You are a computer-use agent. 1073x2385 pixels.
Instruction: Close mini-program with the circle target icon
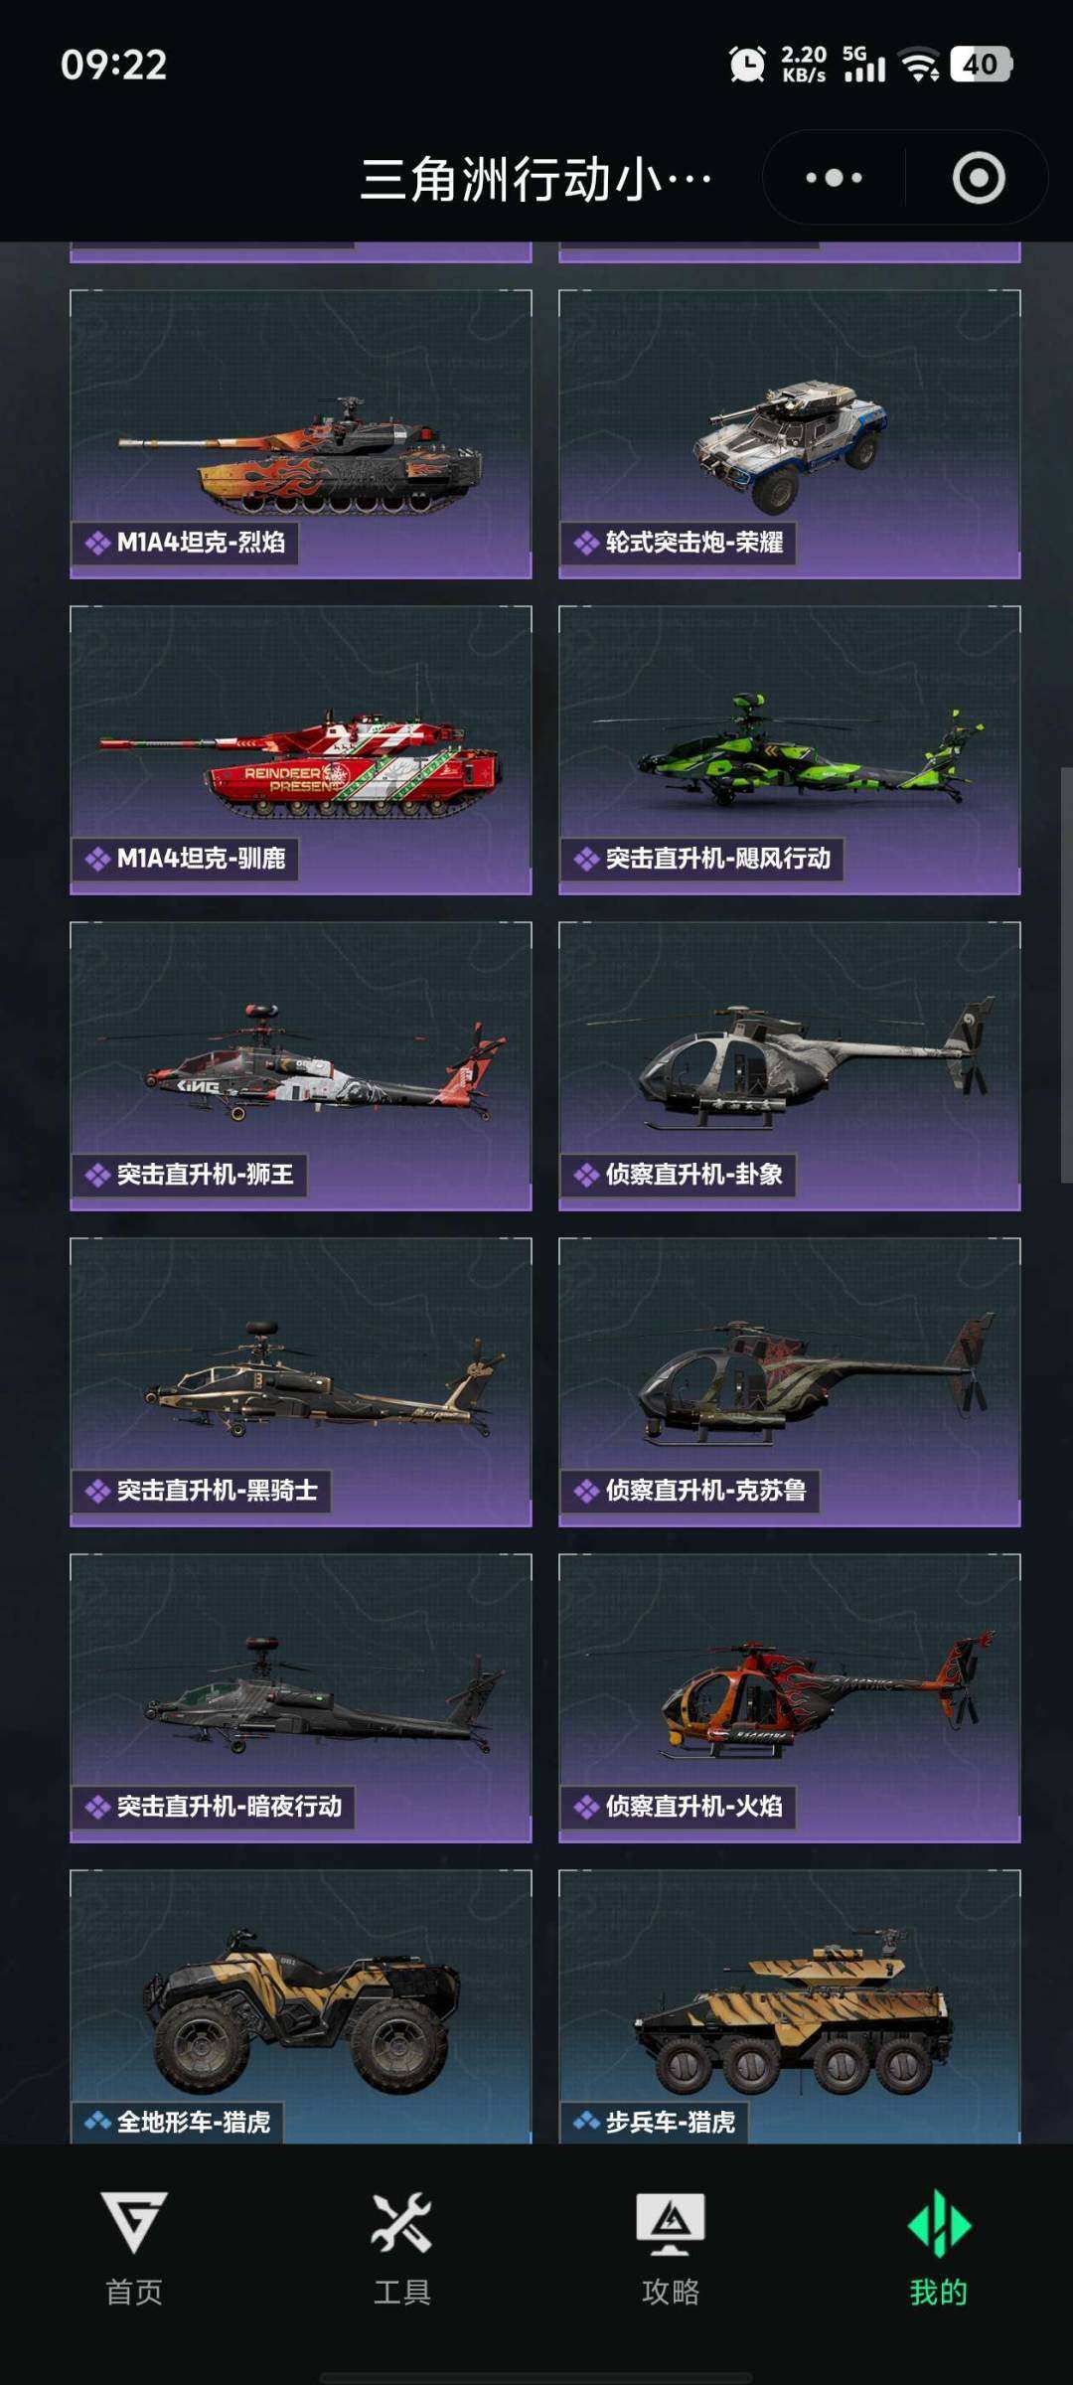[x=979, y=178]
